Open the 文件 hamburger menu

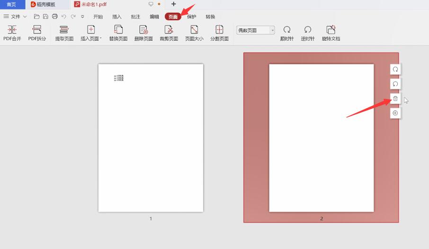tap(6, 17)
